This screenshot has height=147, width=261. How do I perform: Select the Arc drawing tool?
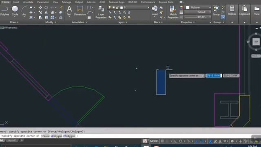[x=24, y=11]
